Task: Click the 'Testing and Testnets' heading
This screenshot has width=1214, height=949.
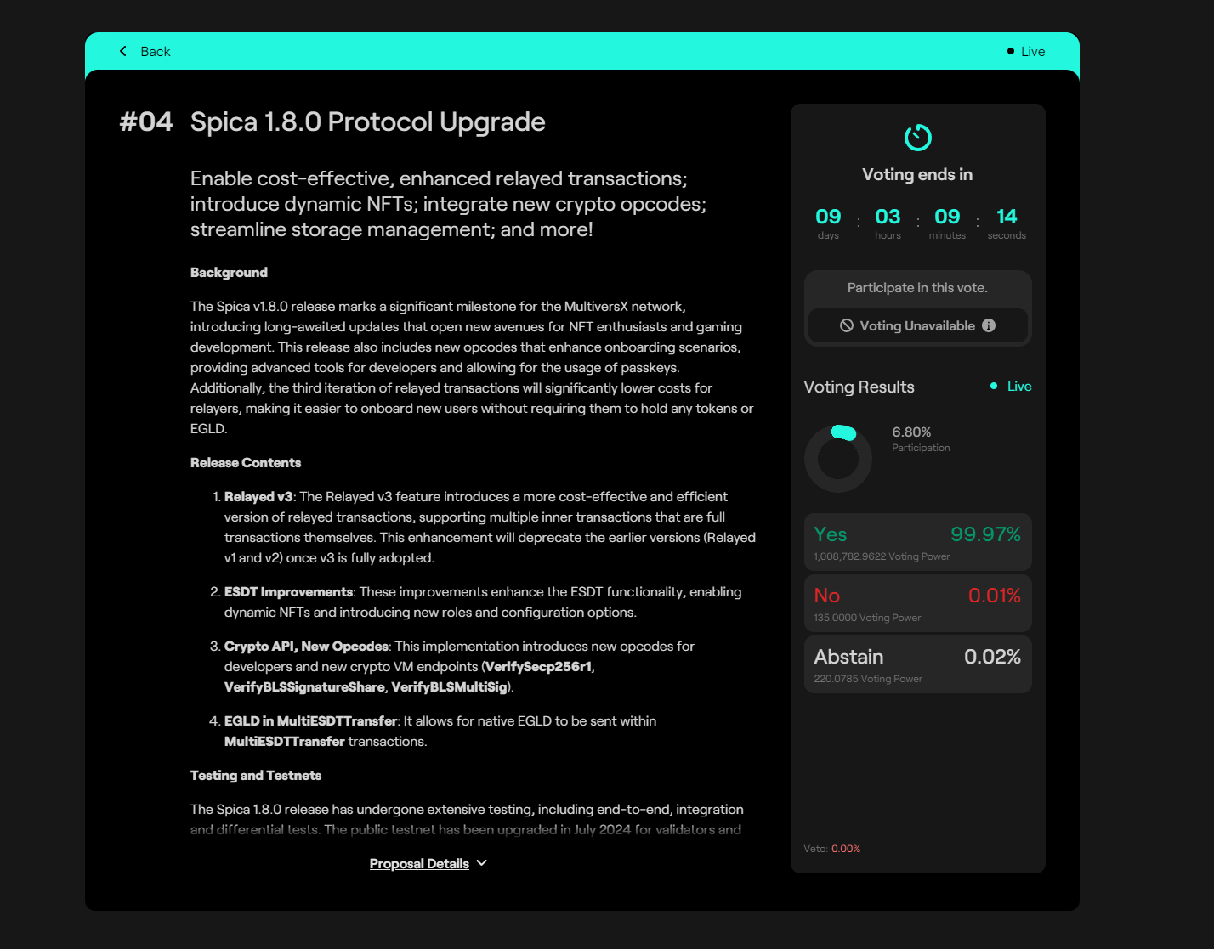Action: tap(256, 775)
